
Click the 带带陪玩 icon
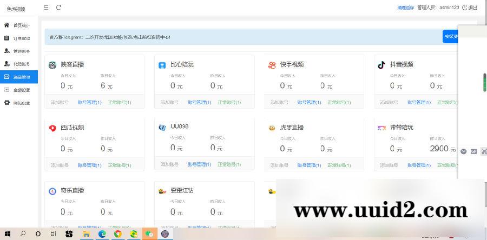[x=381, y=128]
